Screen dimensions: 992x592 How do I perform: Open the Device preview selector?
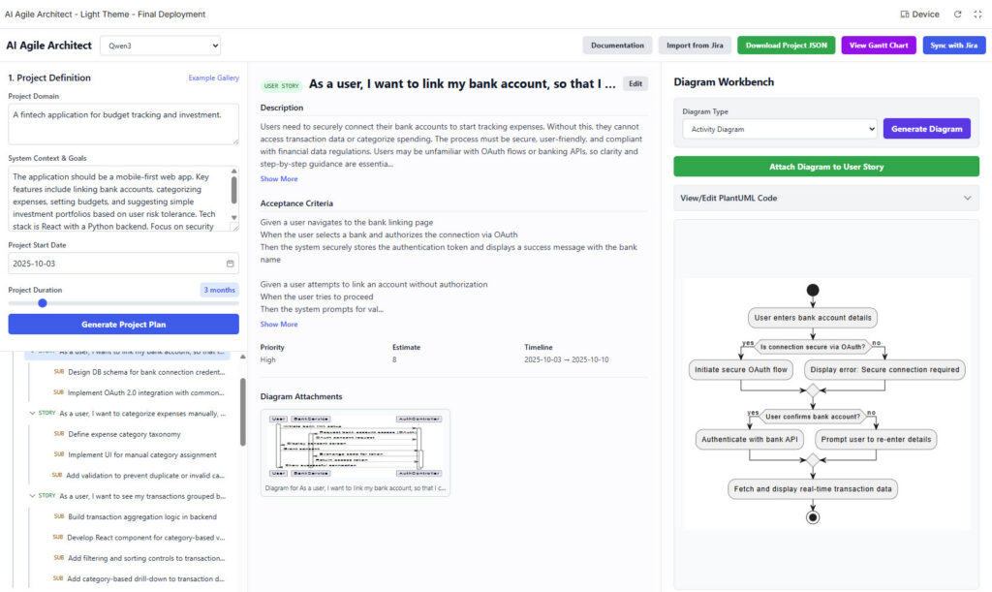tap(919, 15)
